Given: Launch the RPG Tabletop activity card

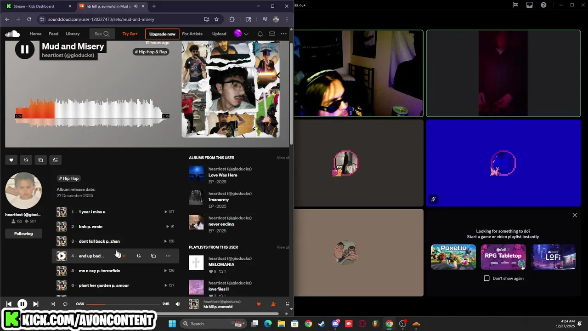Looking at the screenshot, I should pos(503,257).
